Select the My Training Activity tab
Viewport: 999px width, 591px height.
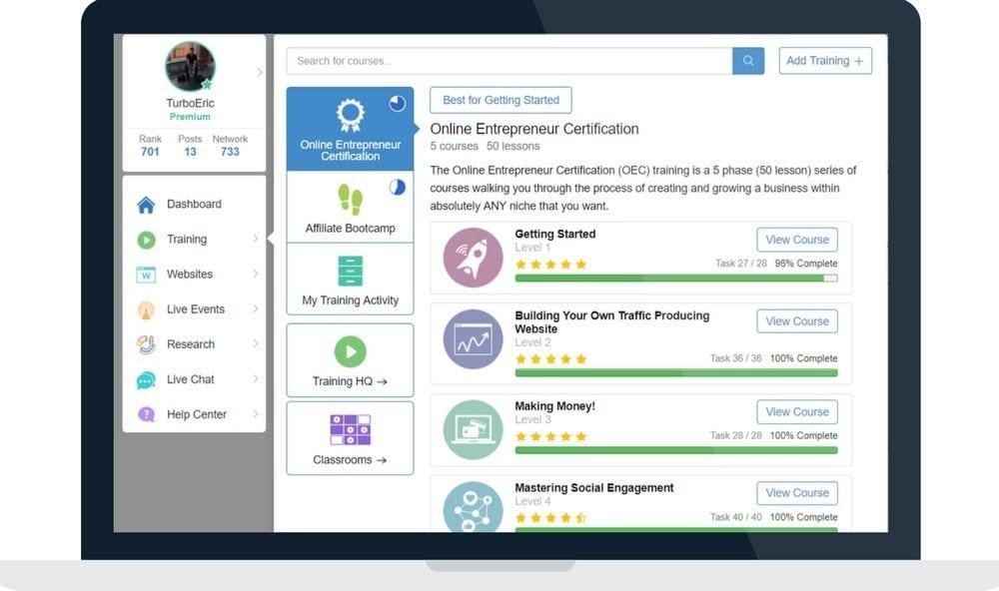pyautogui.click(x=350, y=279)
